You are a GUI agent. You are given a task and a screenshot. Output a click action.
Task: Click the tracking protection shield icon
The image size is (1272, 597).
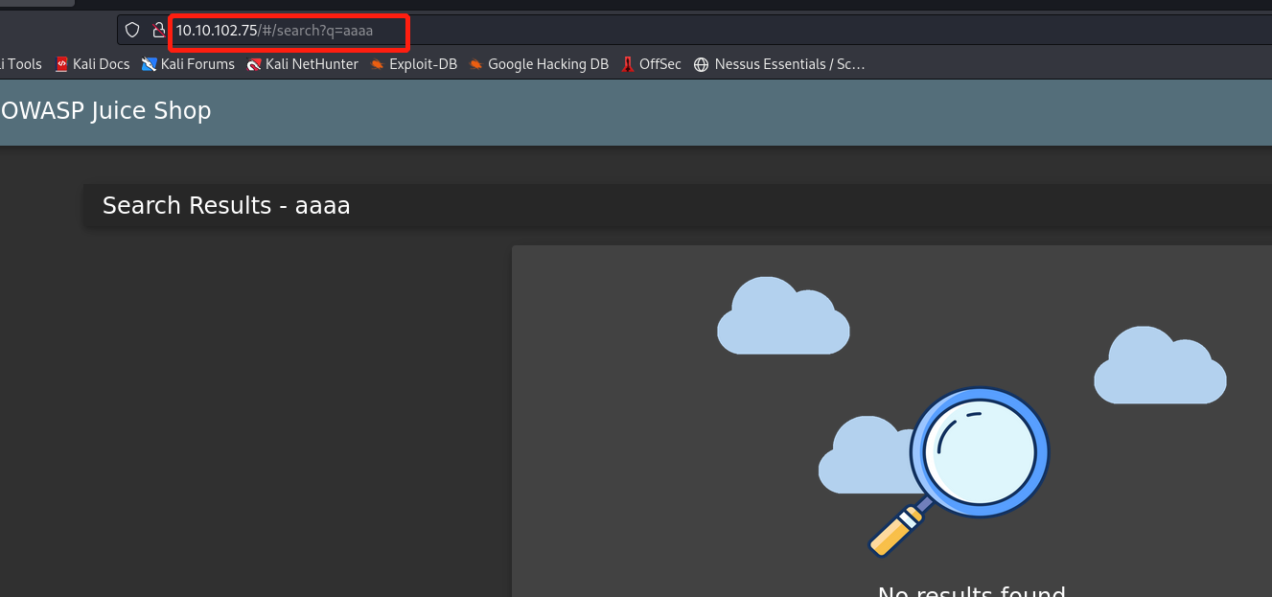(x=132, y=31)
